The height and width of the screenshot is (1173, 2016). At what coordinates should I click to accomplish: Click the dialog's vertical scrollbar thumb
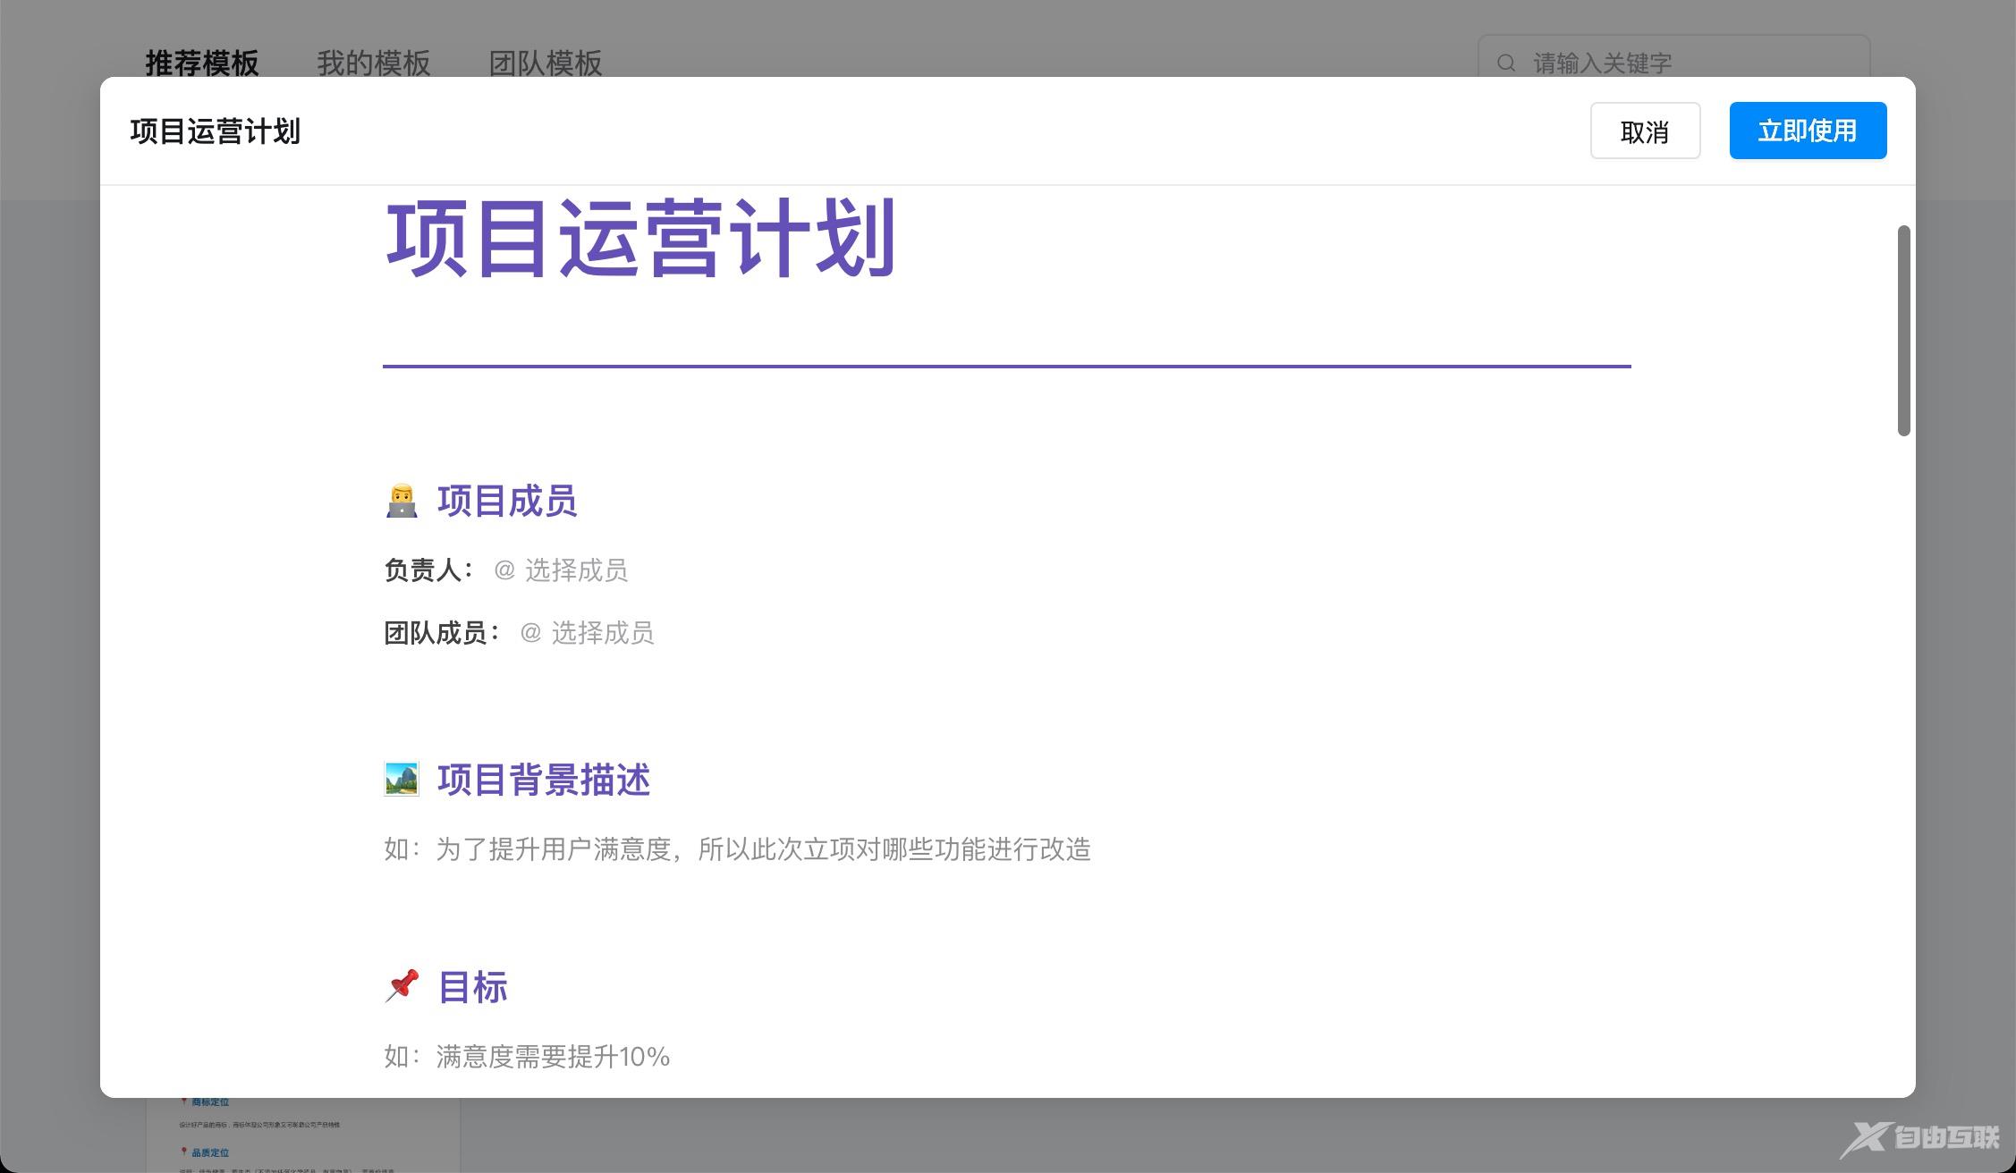pos(1904,331)
